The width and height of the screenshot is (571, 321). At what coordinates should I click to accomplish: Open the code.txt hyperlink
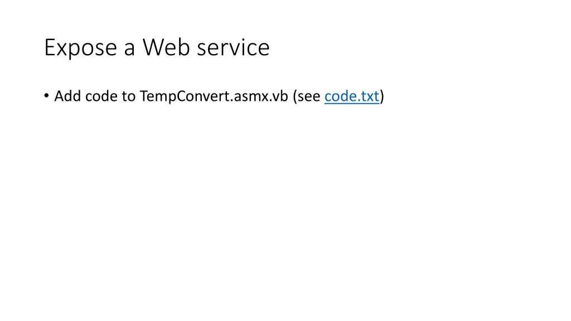pos(352,96)
